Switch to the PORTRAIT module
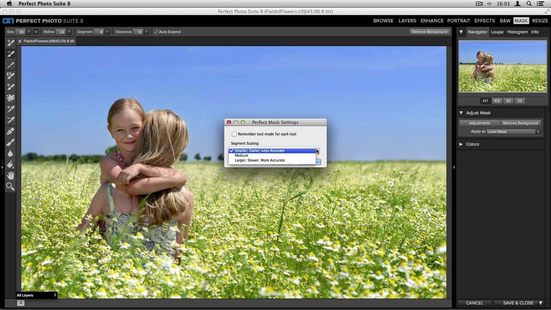This screenshot has height=310, width=551. [459, 21]
